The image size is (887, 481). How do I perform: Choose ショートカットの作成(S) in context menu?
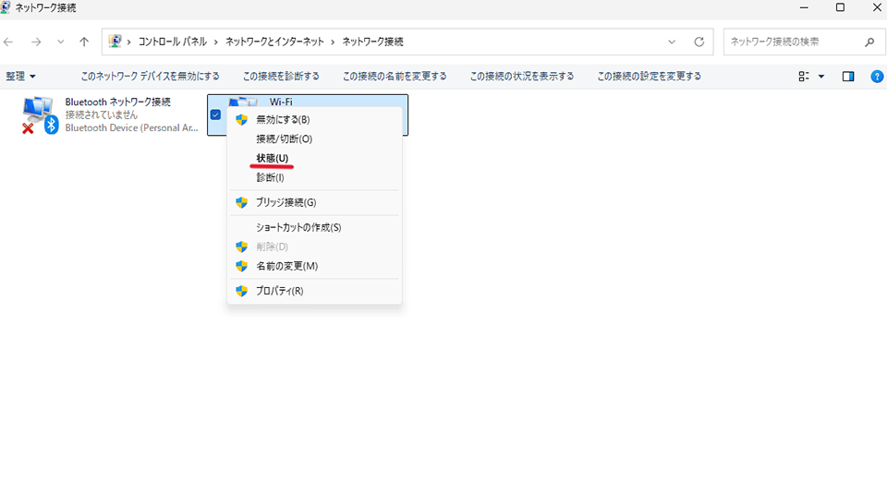tap(314, 227)
